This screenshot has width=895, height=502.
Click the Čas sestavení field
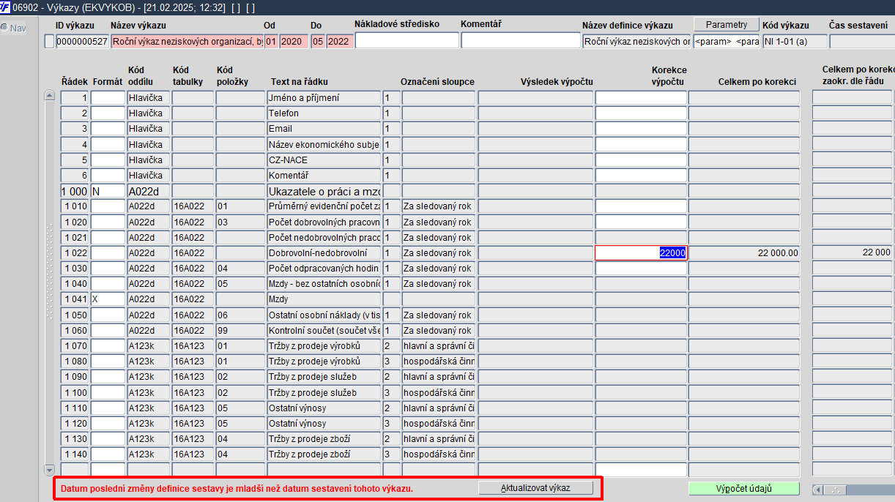click(862, 42)
